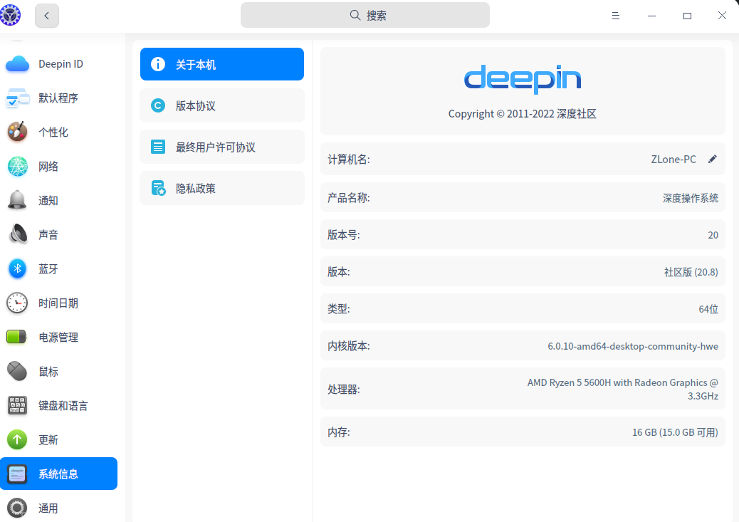Screen dimensions: 739x522
Task: Select the Deepin ID sidebar label
Action: [61, 63]
